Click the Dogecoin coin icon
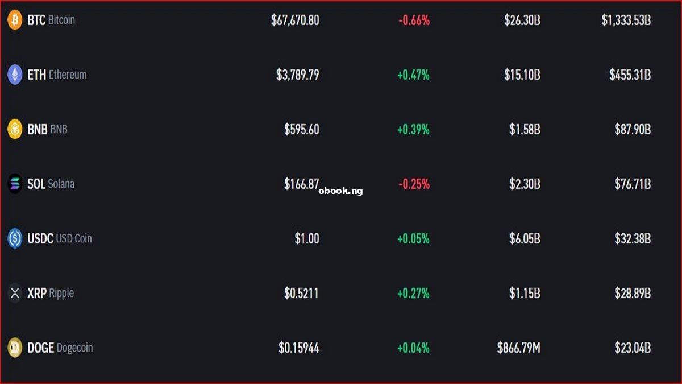This screenshot has width=682, height=384. pos(15,348)
